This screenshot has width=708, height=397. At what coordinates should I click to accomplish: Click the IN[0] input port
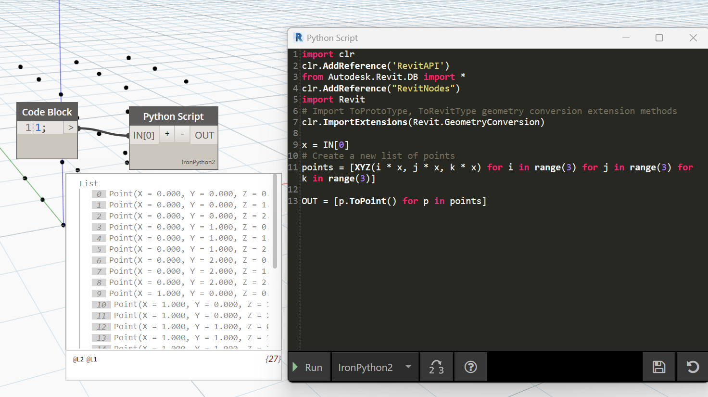144,135
